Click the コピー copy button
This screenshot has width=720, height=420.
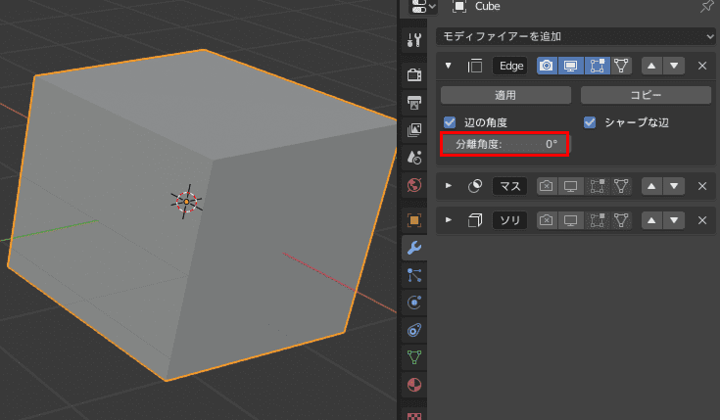(x=646, y=95)
